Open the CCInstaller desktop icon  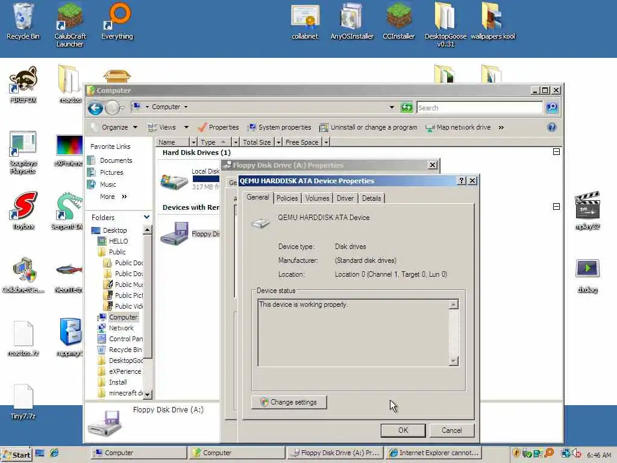pos(399,22)
